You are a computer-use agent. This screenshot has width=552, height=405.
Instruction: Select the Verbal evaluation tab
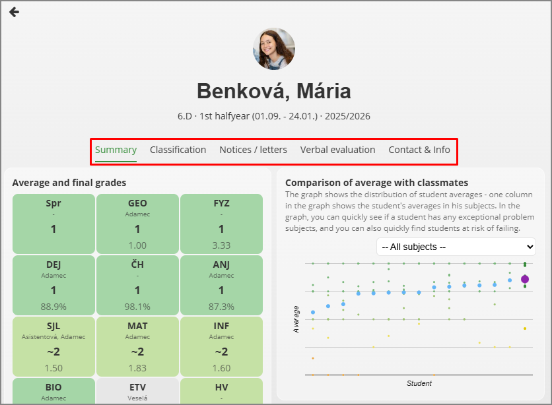[337, 150]
